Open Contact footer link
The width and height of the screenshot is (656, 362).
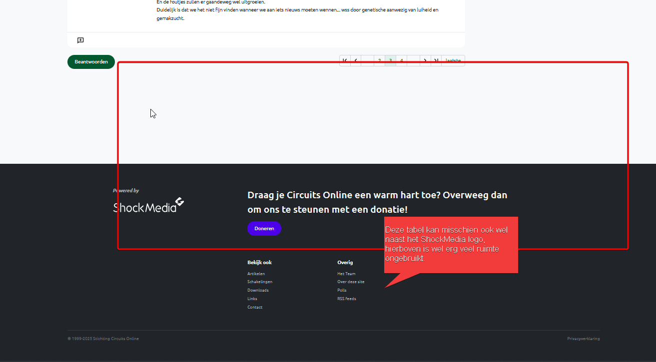coord(255,307)
